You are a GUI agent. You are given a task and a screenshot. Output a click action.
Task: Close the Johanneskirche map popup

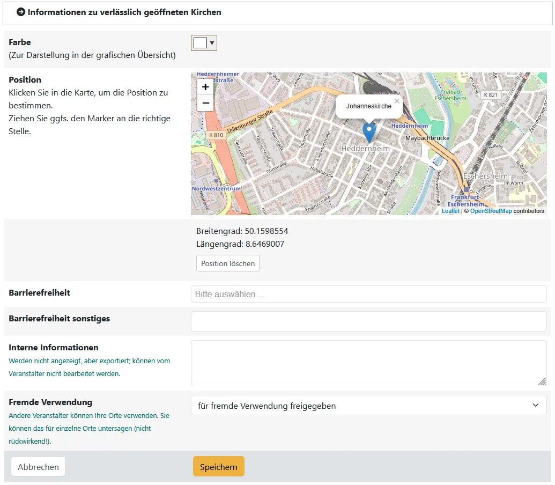(x=397, y=101)
